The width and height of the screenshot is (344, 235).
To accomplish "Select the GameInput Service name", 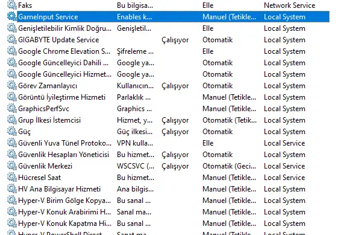I will (48, 17).
